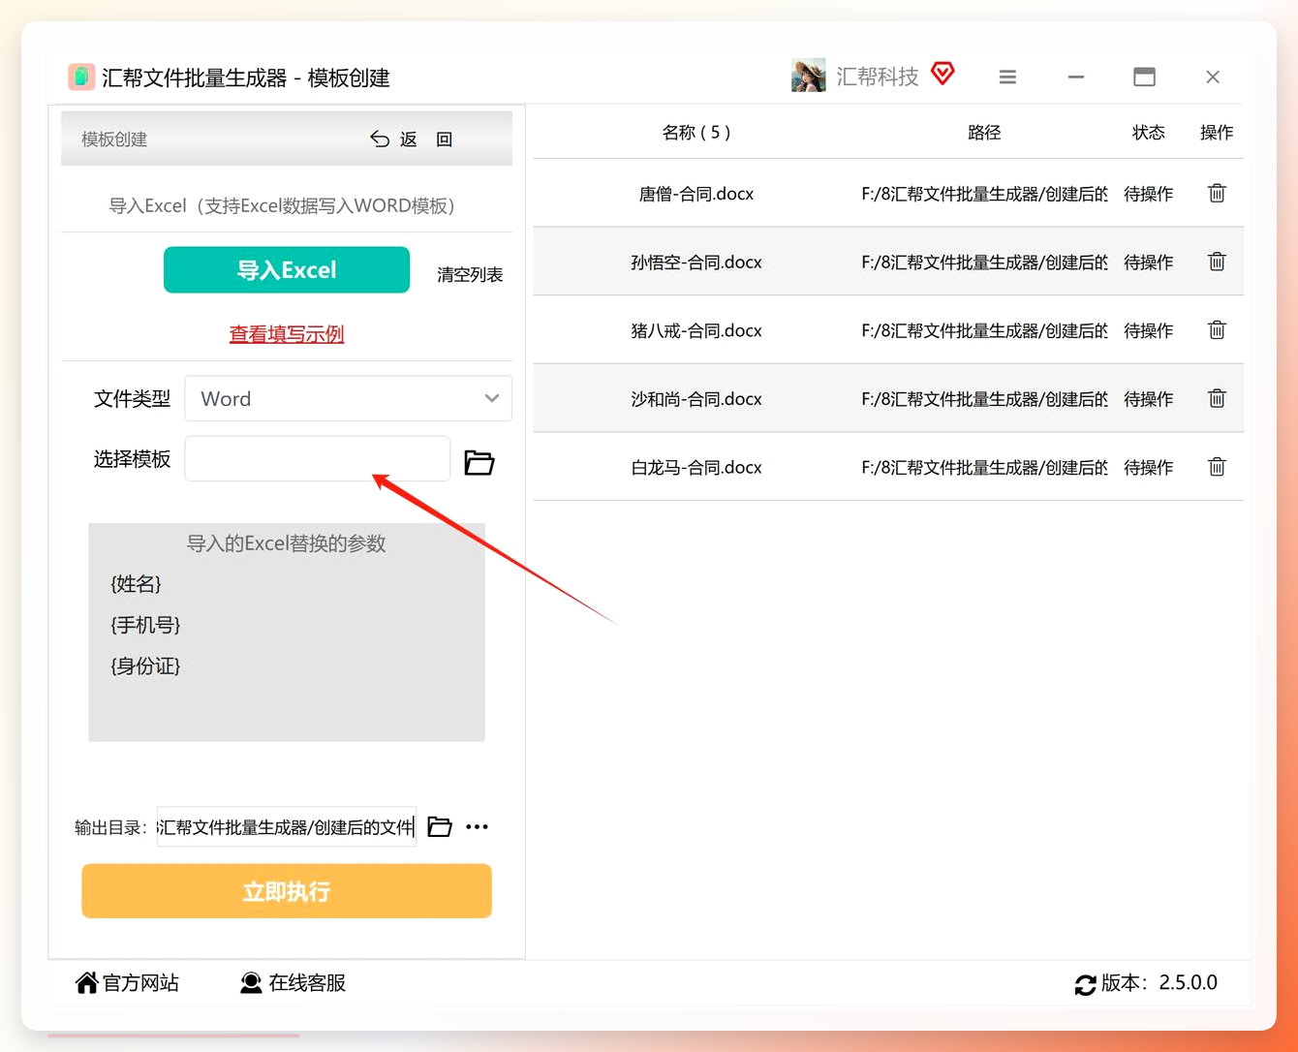Maximize the application window

(x=1144, y=77)
